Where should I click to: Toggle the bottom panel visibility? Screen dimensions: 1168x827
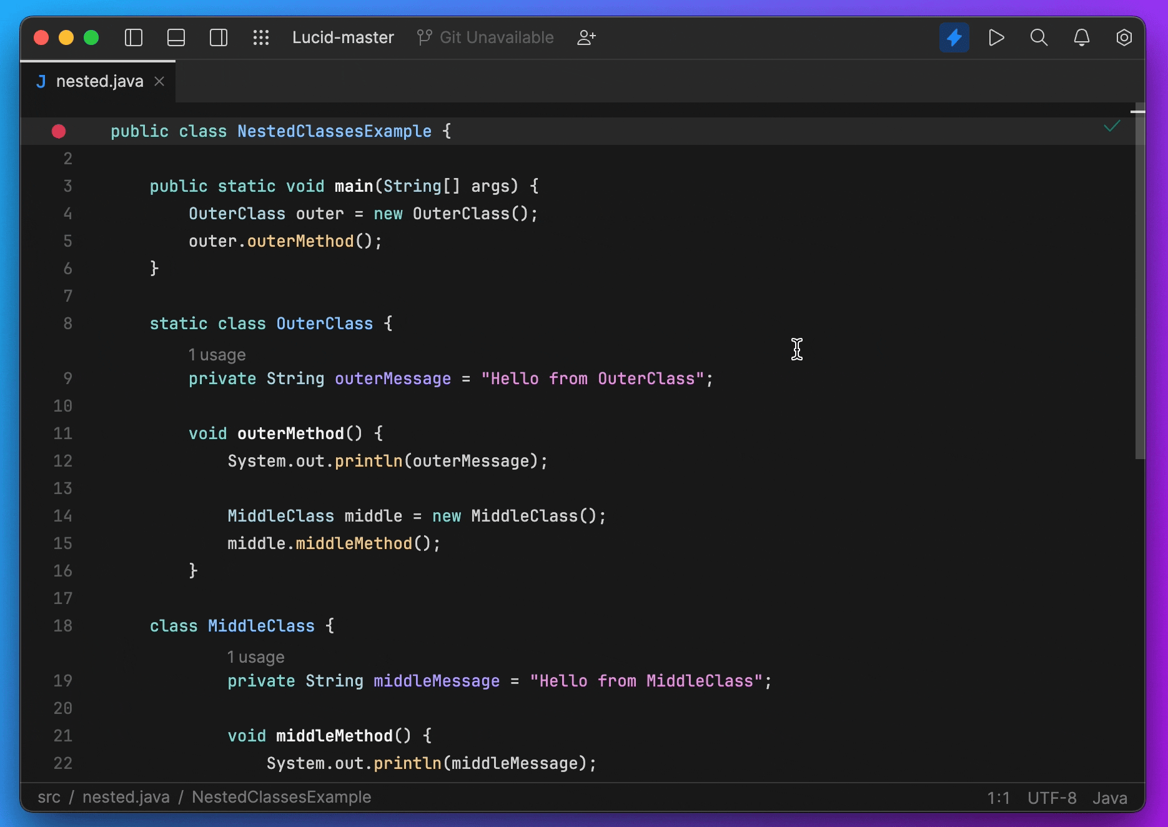(176, 37)
